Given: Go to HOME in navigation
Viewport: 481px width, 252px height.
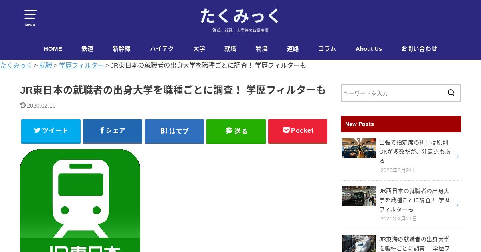Looking at the screenshot, I should click(53, 48).
